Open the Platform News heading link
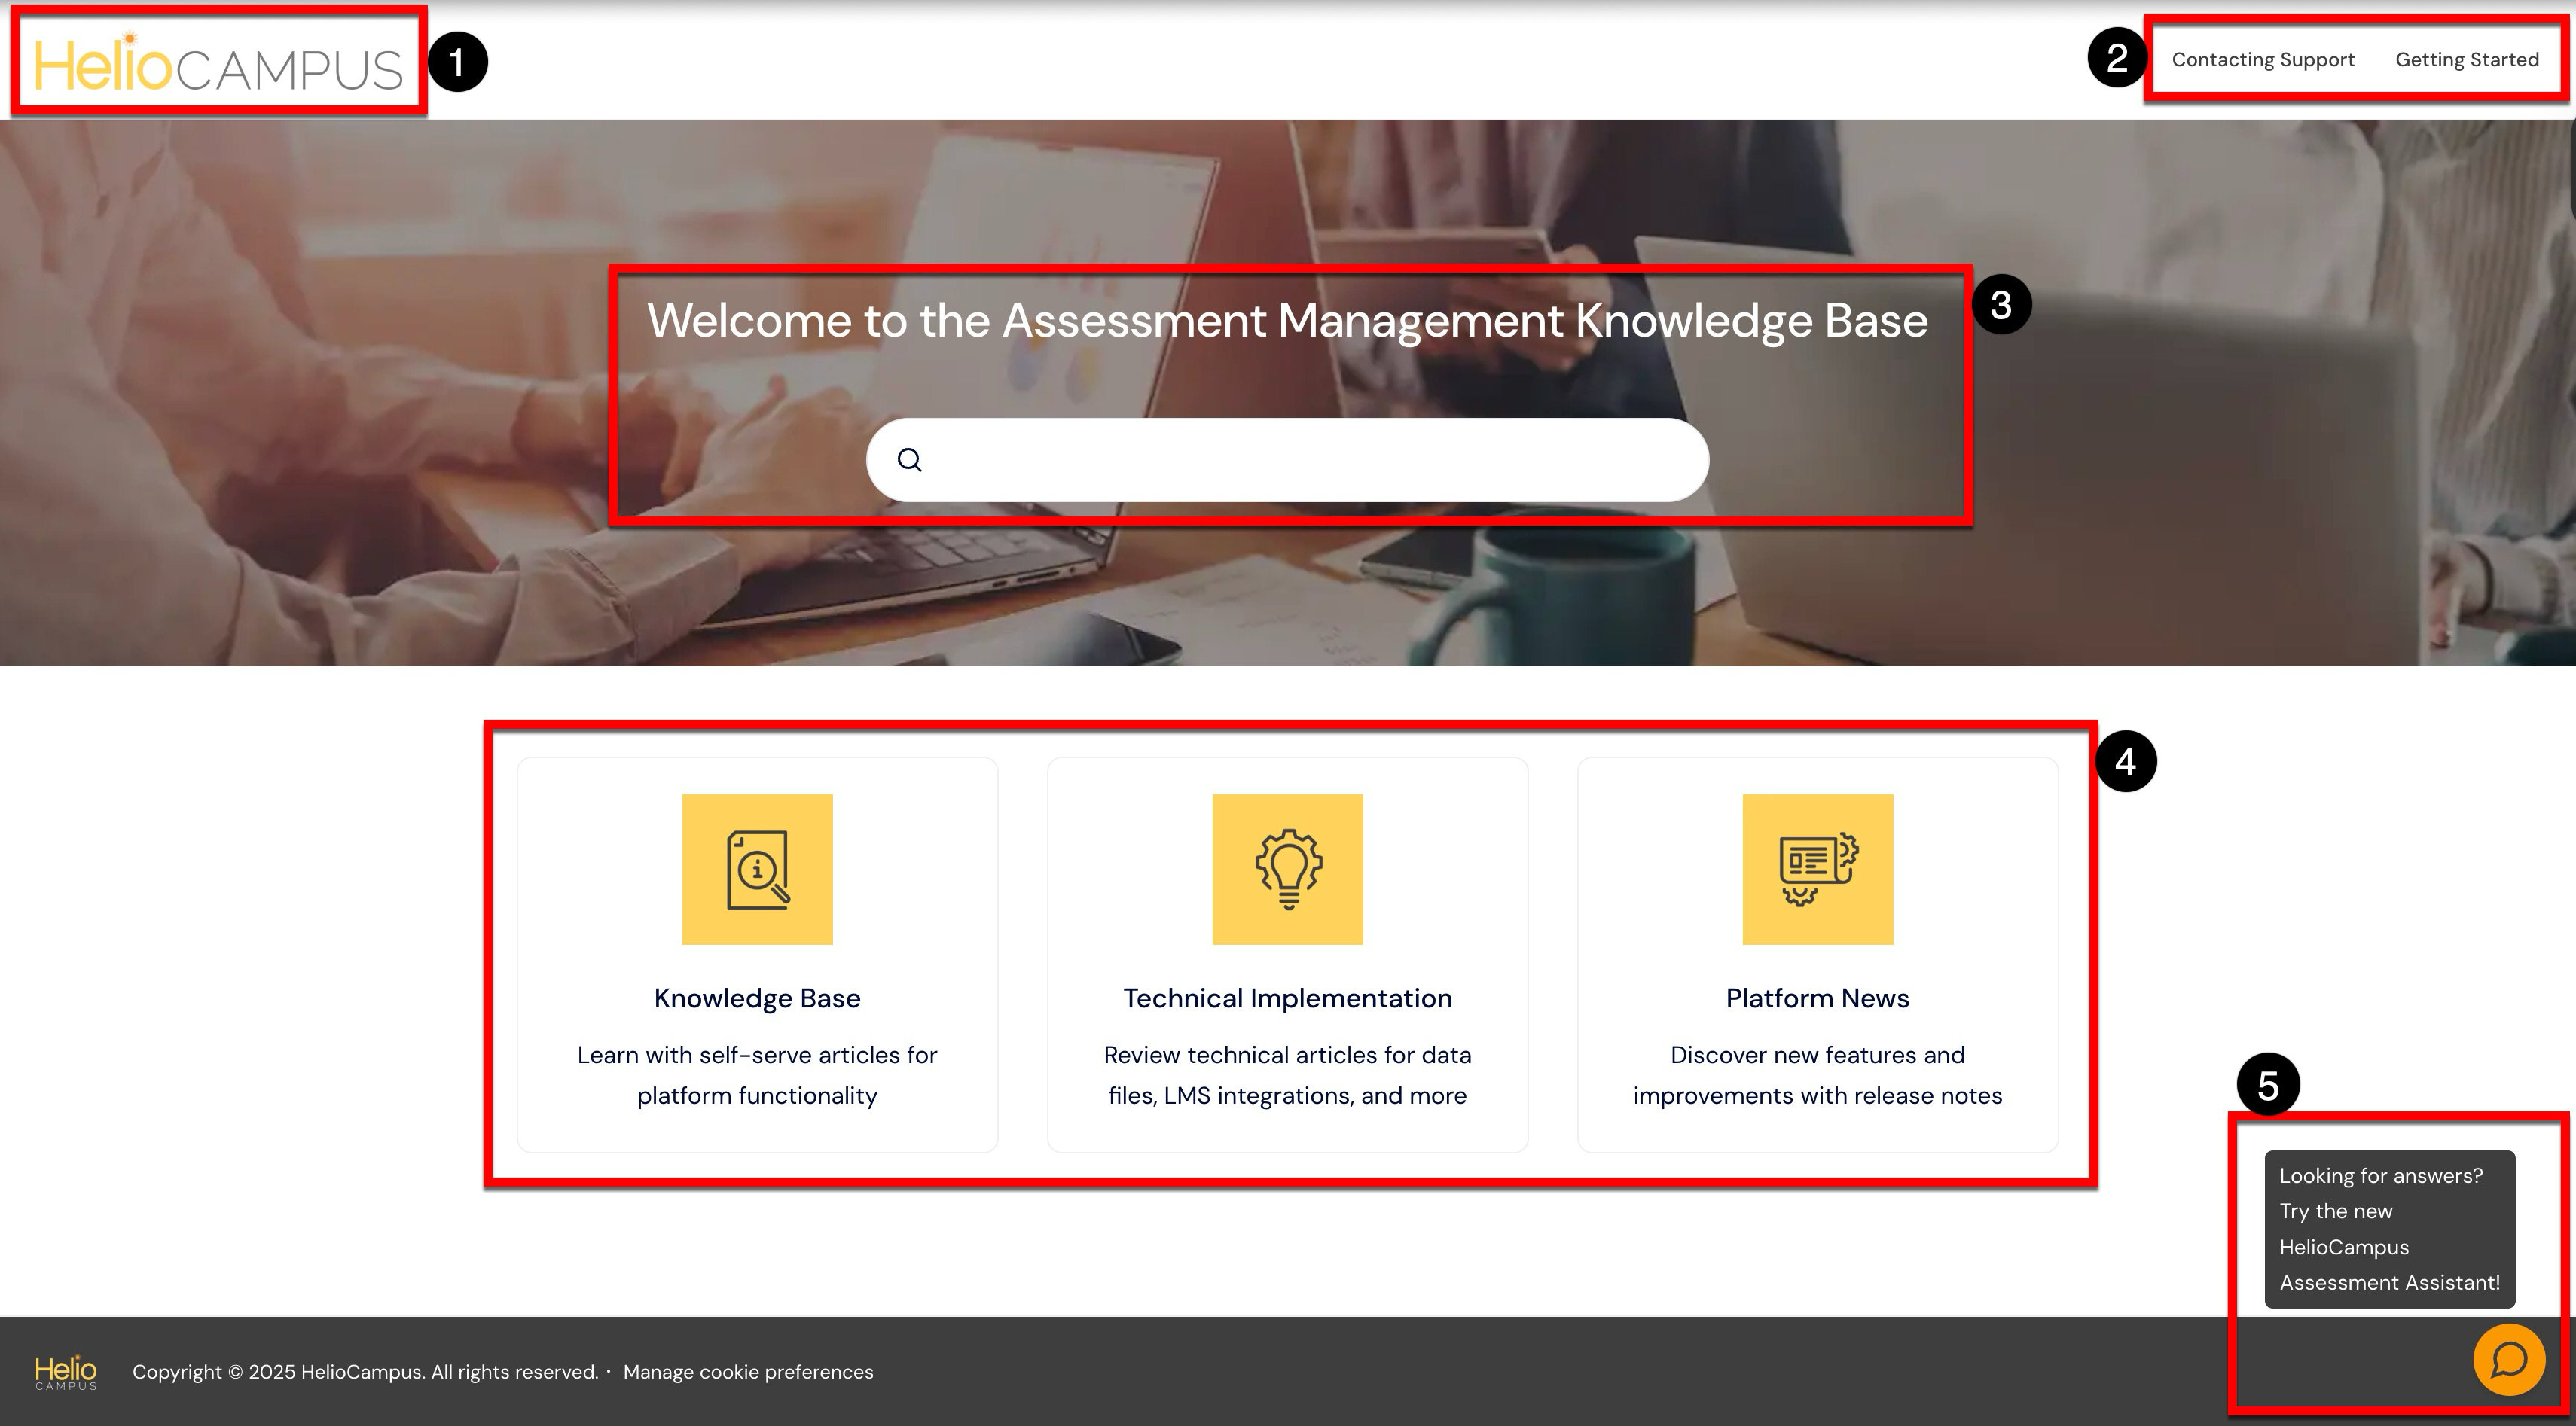 point(1817,998)
